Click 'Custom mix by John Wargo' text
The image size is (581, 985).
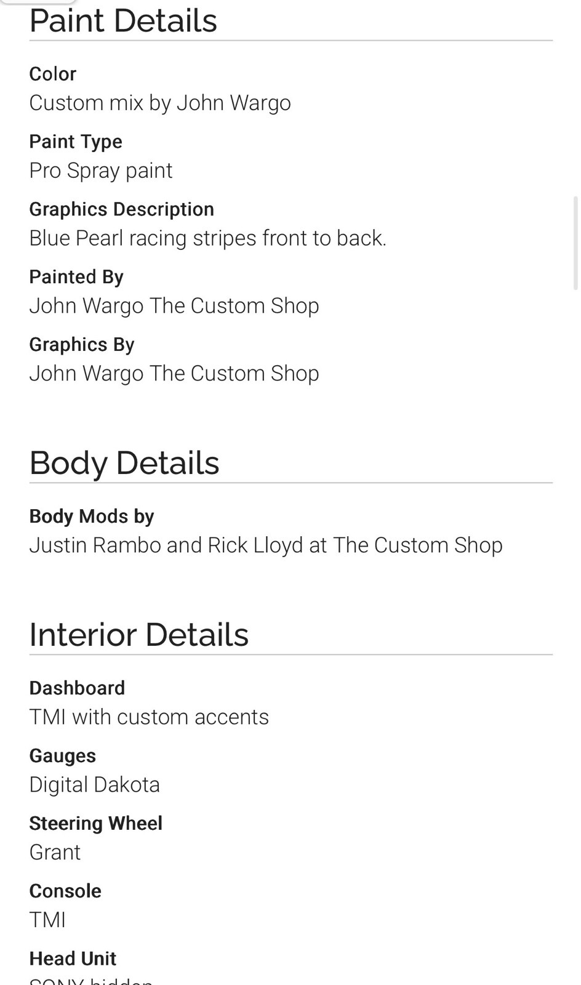point(160,103)
